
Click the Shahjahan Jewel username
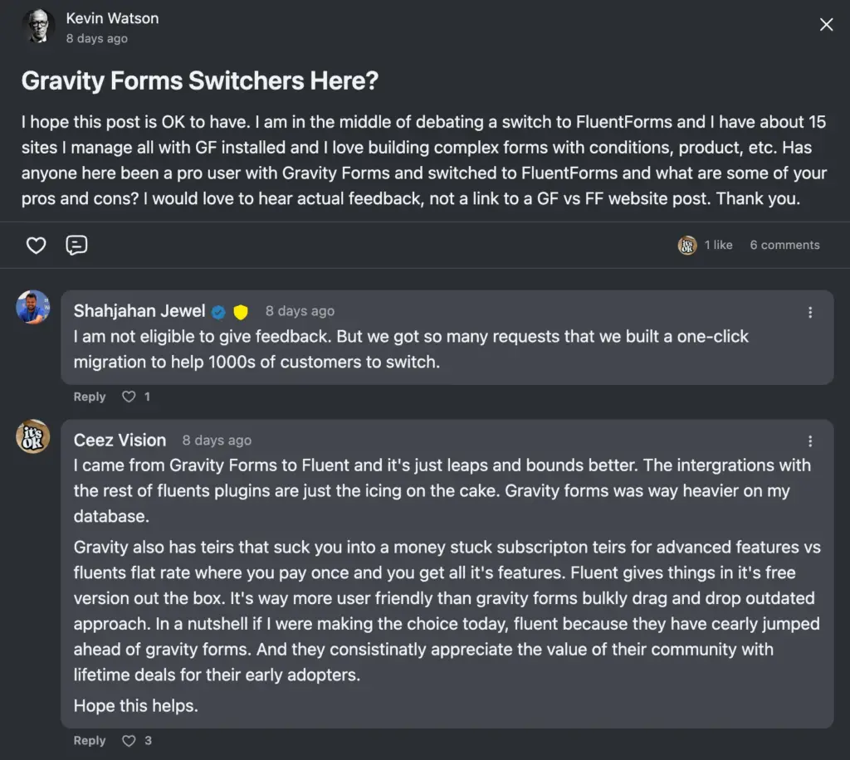139,311
